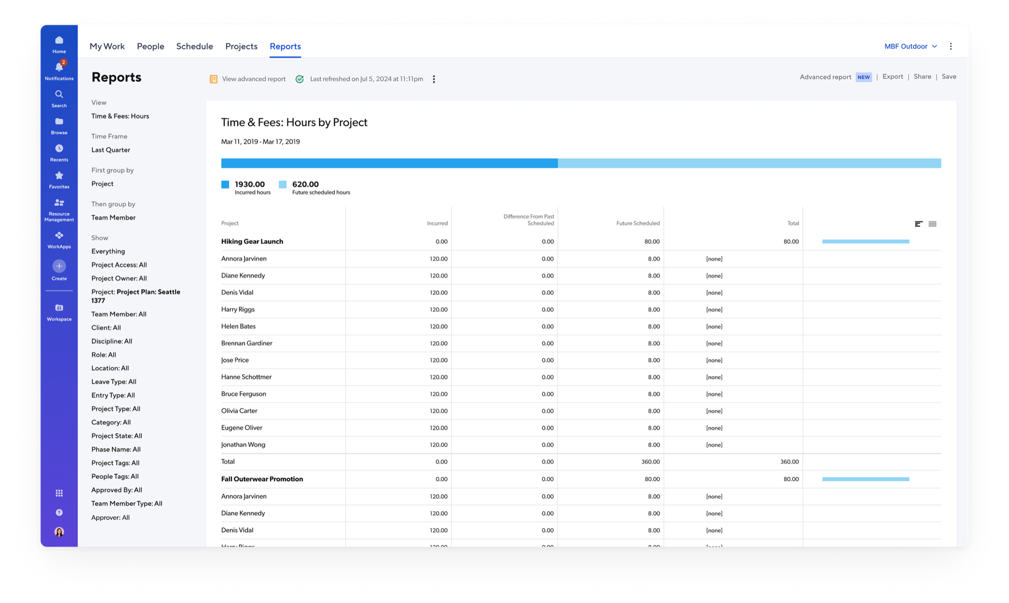Click the View advanced report icon
This screenshot has height=603, width=1009.
pos(213,79)
